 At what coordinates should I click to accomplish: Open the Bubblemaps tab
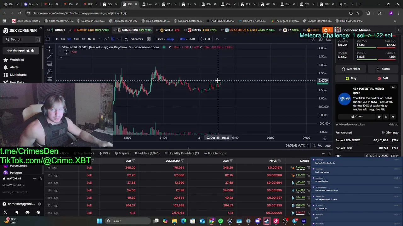point(215,153)
